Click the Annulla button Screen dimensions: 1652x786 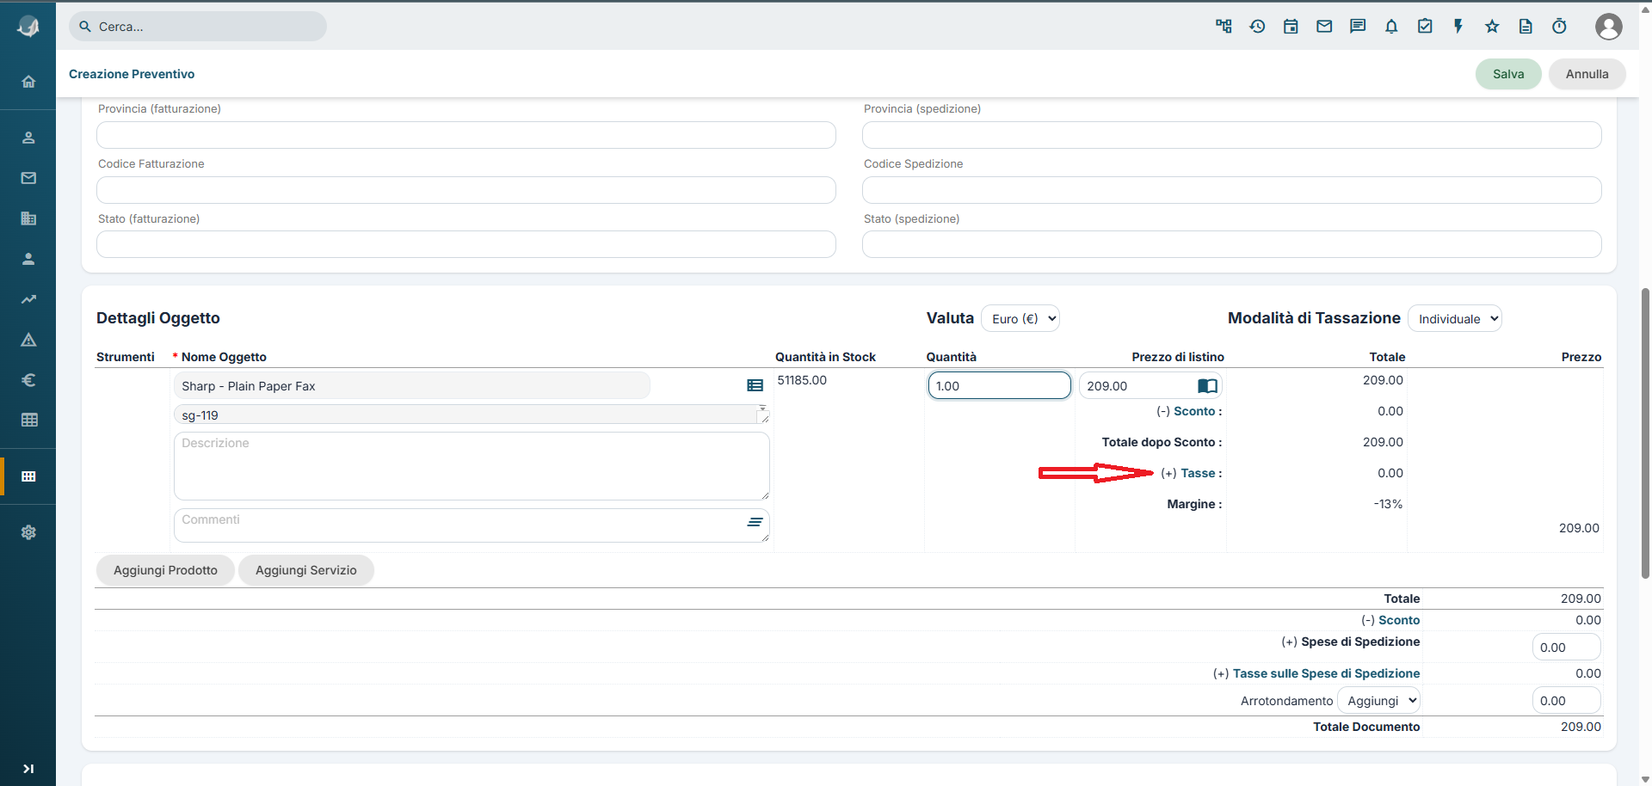[x=1587, y=74]
